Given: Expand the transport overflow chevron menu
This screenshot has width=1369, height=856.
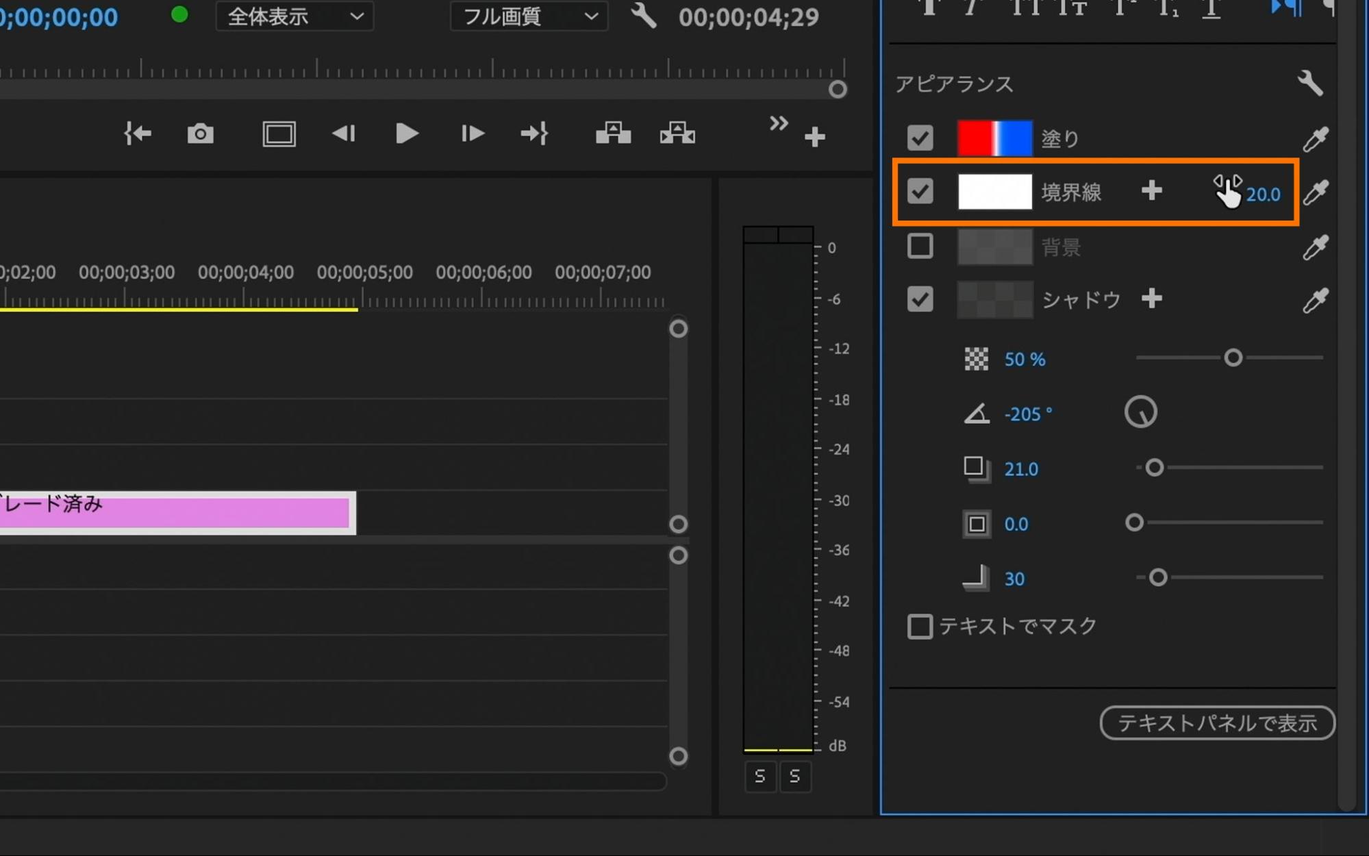Looking at the screenshot, I should [778, 124].
